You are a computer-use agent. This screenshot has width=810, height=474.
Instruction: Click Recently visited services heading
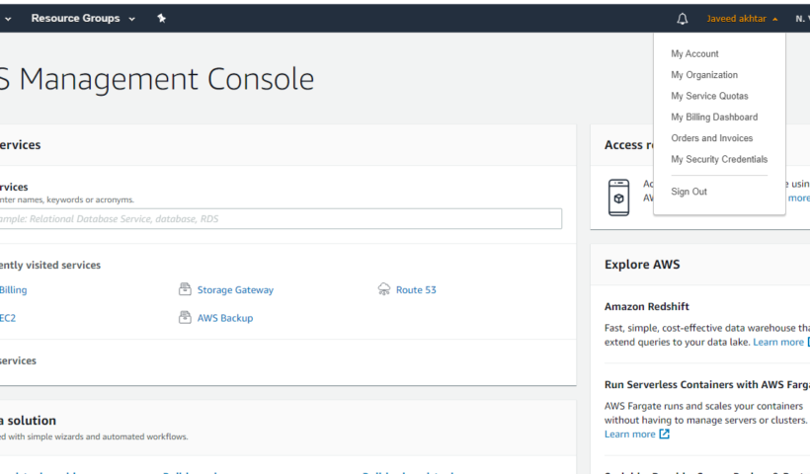point(50,265)
